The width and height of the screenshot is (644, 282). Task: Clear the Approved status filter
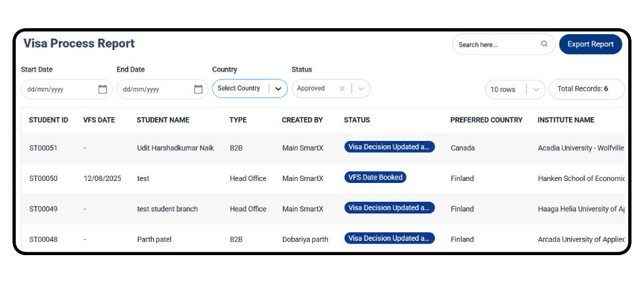342,89
